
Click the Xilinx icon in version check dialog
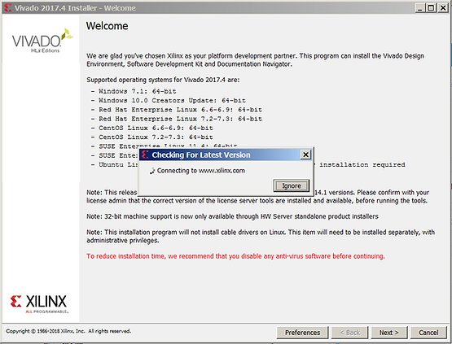[145, 155]
